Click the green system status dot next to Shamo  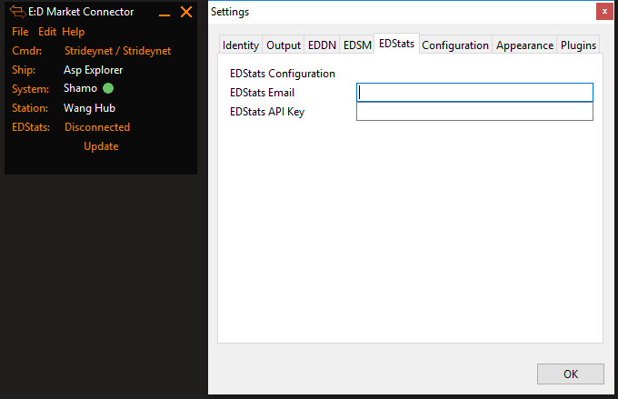(108, 88)
